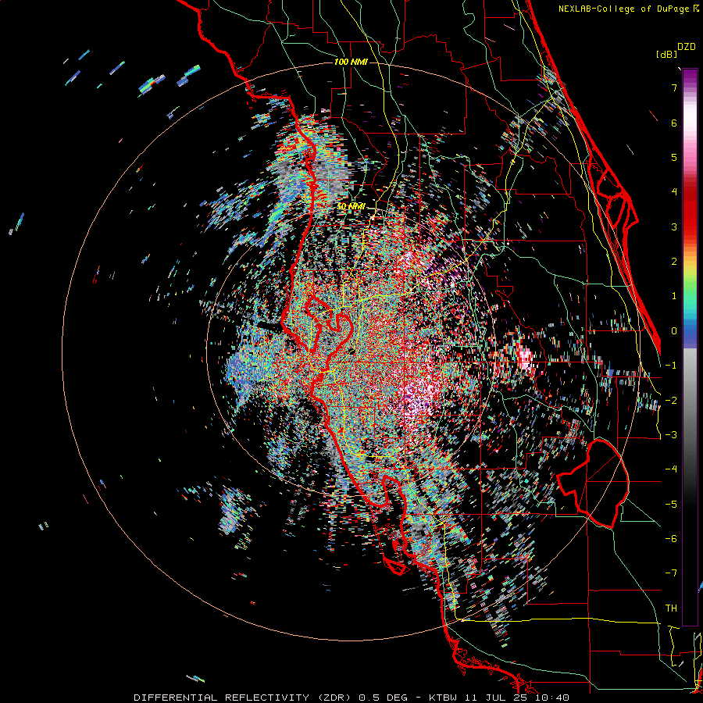Click the 100 NMI range ring label
This screenshot has height=703, width=703.
(351, 62)
